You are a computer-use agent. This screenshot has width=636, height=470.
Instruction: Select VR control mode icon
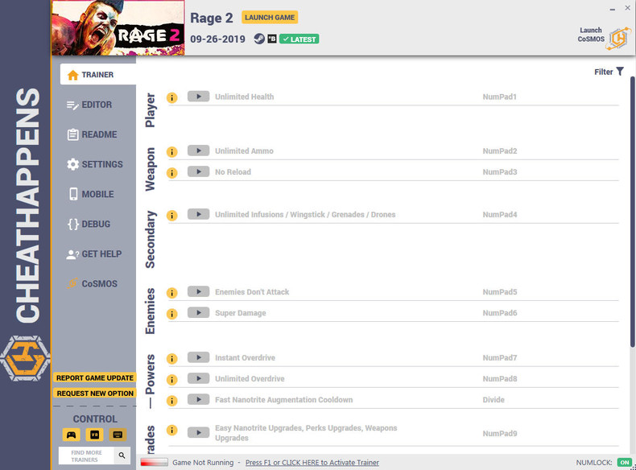94,435
